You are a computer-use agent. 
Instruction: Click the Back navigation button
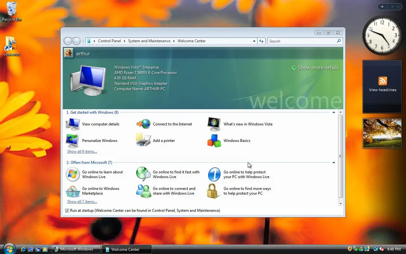(x=68, y=41)
